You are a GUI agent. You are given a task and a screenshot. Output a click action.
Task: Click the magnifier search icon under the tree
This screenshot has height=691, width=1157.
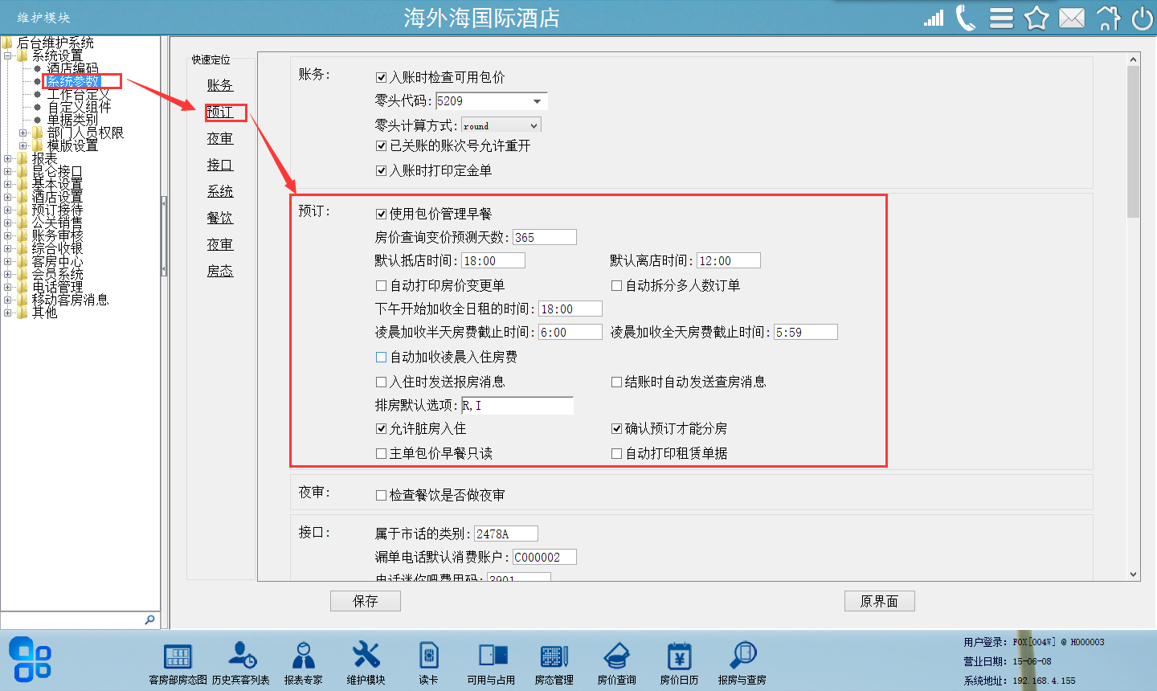(149, 619)
